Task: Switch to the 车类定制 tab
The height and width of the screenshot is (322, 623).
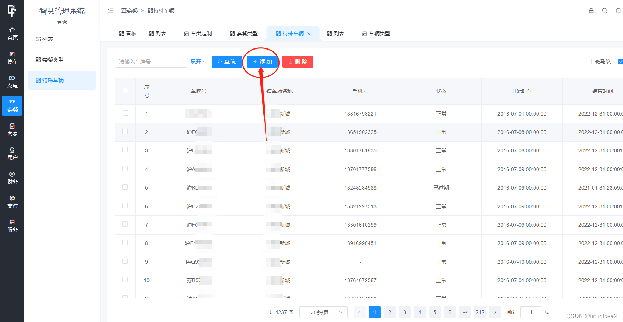Action: pos(198,33)
